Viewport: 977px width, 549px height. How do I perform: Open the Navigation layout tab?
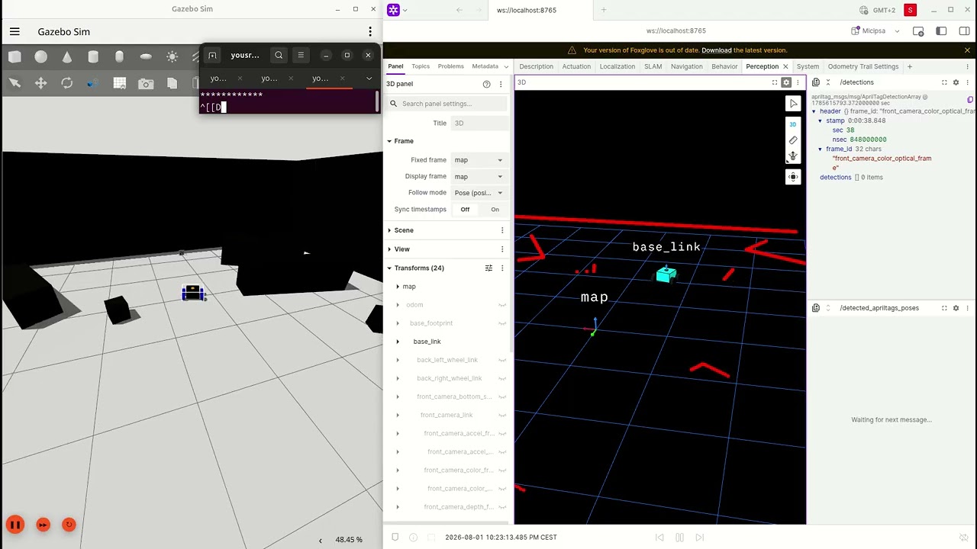coord(687,66)
